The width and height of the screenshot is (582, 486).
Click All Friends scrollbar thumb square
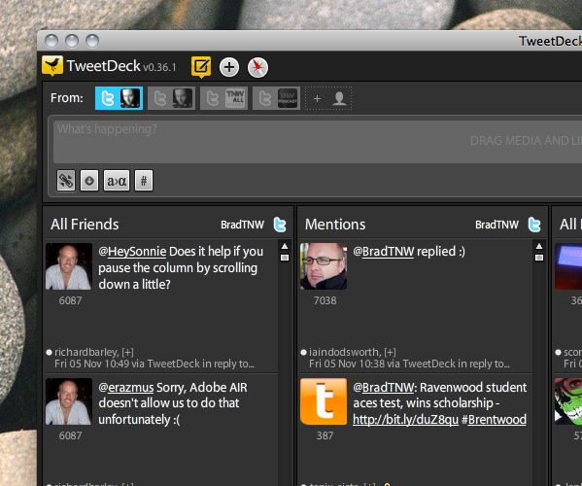click(285, 258)
